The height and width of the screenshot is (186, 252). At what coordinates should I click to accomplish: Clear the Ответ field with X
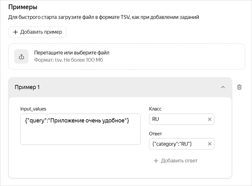point(209,144)
